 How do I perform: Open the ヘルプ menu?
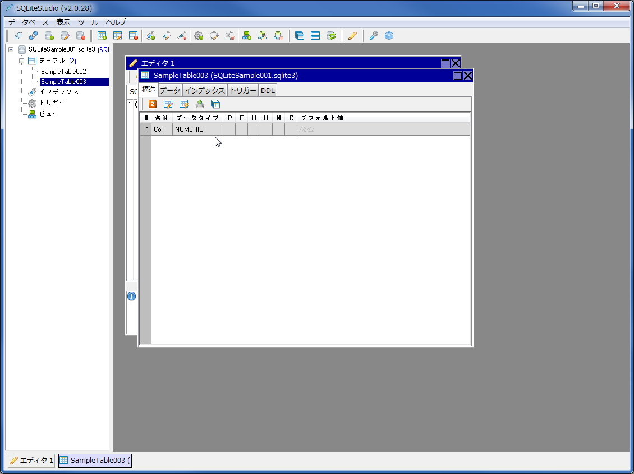tap(116, 22)
